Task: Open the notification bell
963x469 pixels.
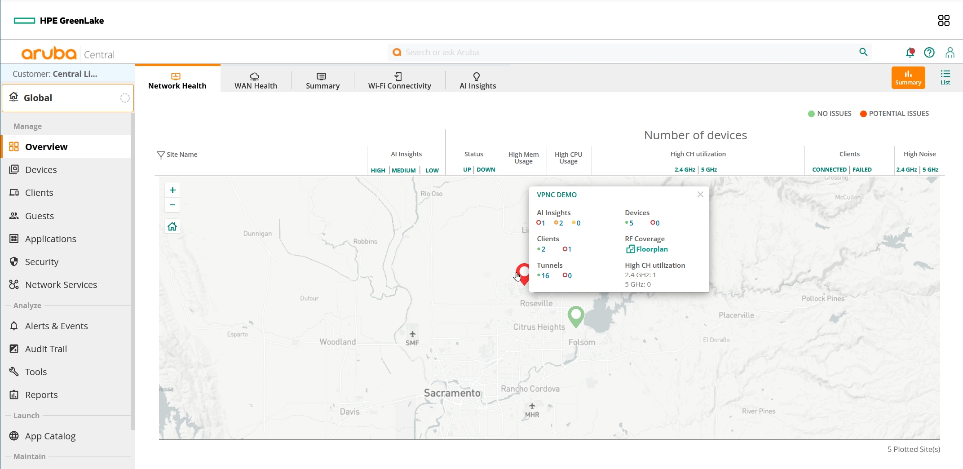Action: tap(910, 52)
